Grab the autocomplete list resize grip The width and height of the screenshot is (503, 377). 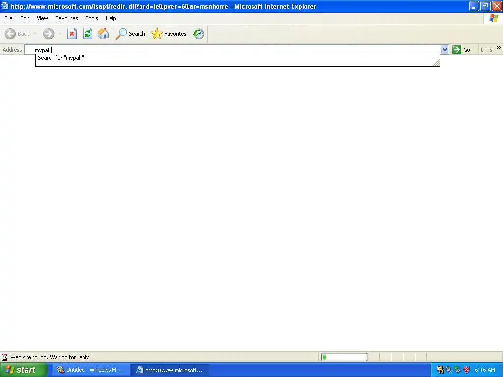[x=436, y=63]
